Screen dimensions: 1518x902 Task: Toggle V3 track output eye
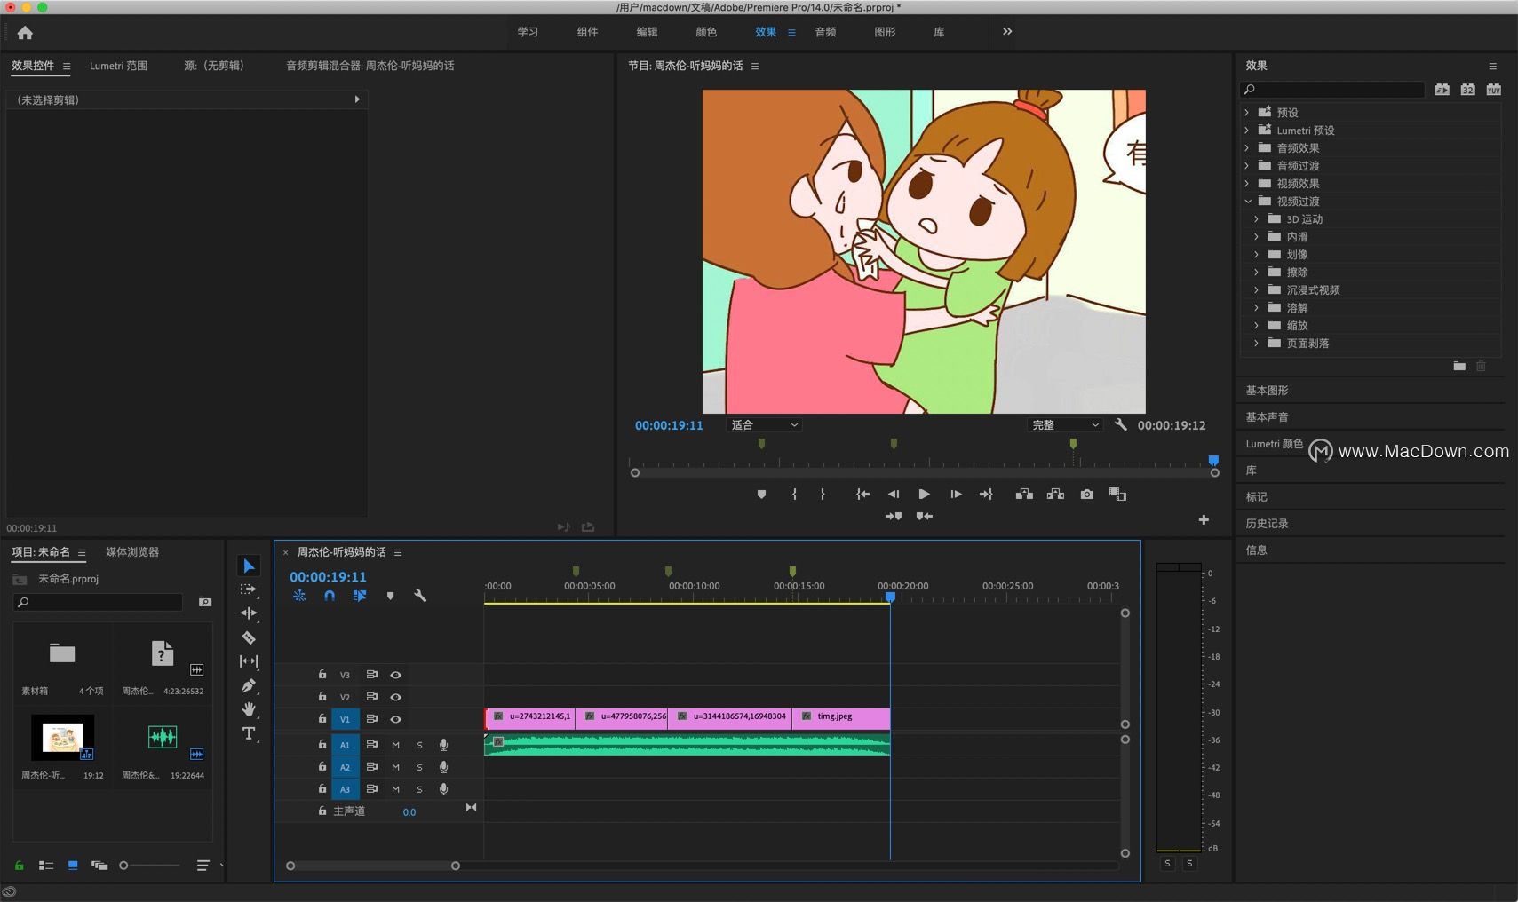(x=396, y=675)
